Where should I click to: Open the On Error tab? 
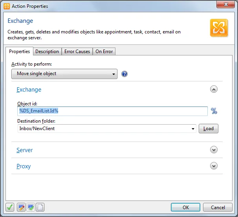(x=104, y=51)
